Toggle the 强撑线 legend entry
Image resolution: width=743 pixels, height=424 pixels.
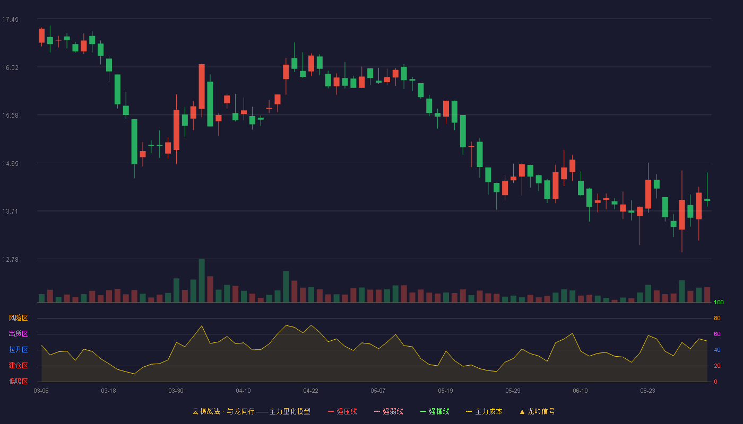(x=435, y=411)
